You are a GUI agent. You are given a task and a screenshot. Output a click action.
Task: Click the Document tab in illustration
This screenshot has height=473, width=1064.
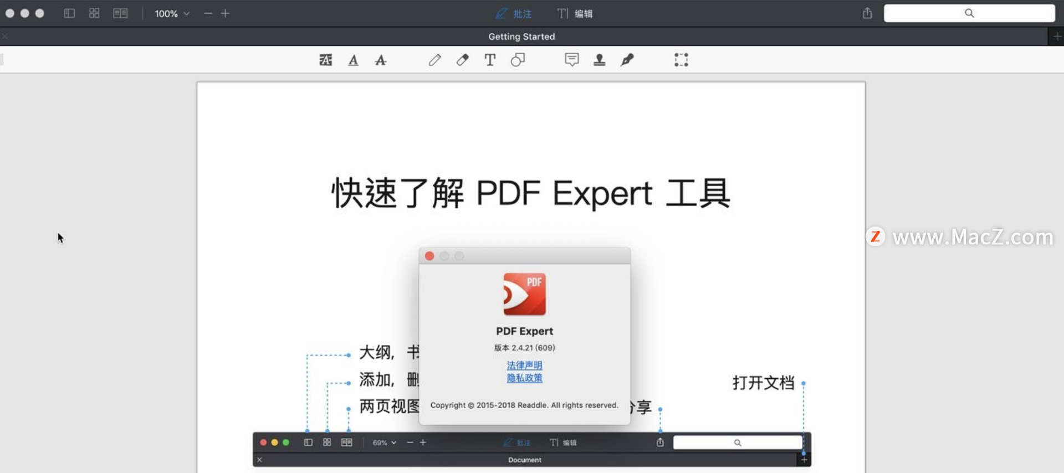click(525, 460)
